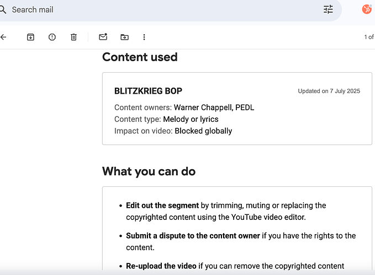Click the Content used heading

[140, 57]
